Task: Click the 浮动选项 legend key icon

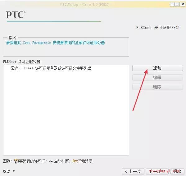Action: click(75, 161)
